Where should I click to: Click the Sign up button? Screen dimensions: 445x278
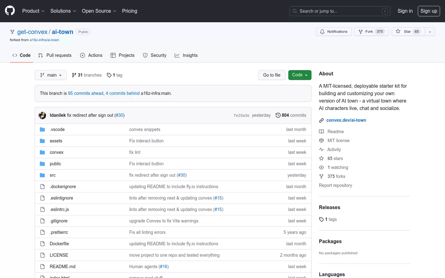pyautogui.click(x=429, y=11)
